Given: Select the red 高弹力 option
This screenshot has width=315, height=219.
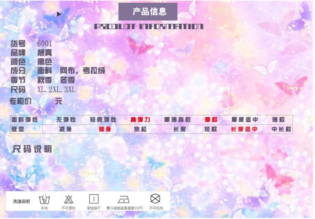Looking at the screenshot, I should tap(140, 120).
